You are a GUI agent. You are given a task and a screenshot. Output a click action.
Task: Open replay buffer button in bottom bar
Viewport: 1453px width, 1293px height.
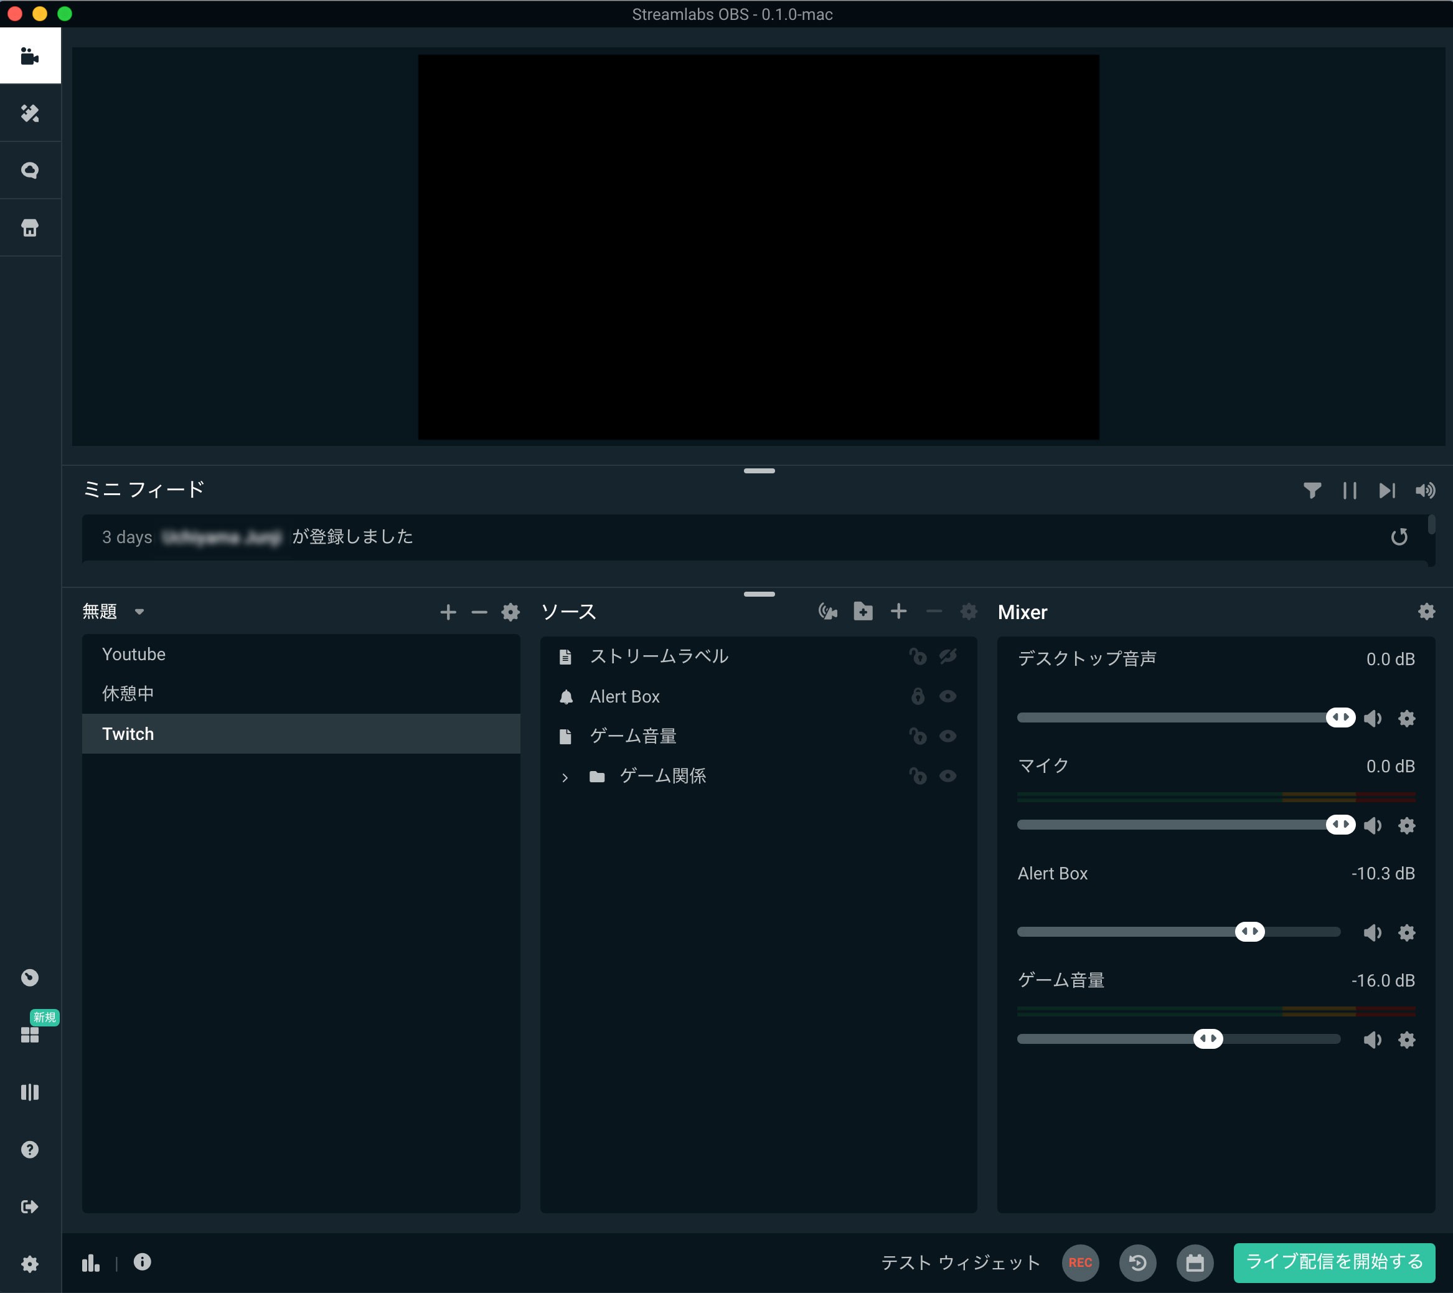[1137, 1262]
